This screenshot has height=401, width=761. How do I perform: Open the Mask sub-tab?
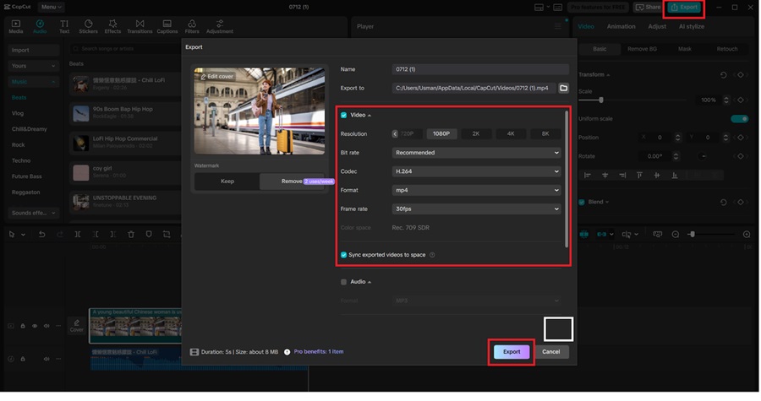pyautogui.click(x=685, y=49)
